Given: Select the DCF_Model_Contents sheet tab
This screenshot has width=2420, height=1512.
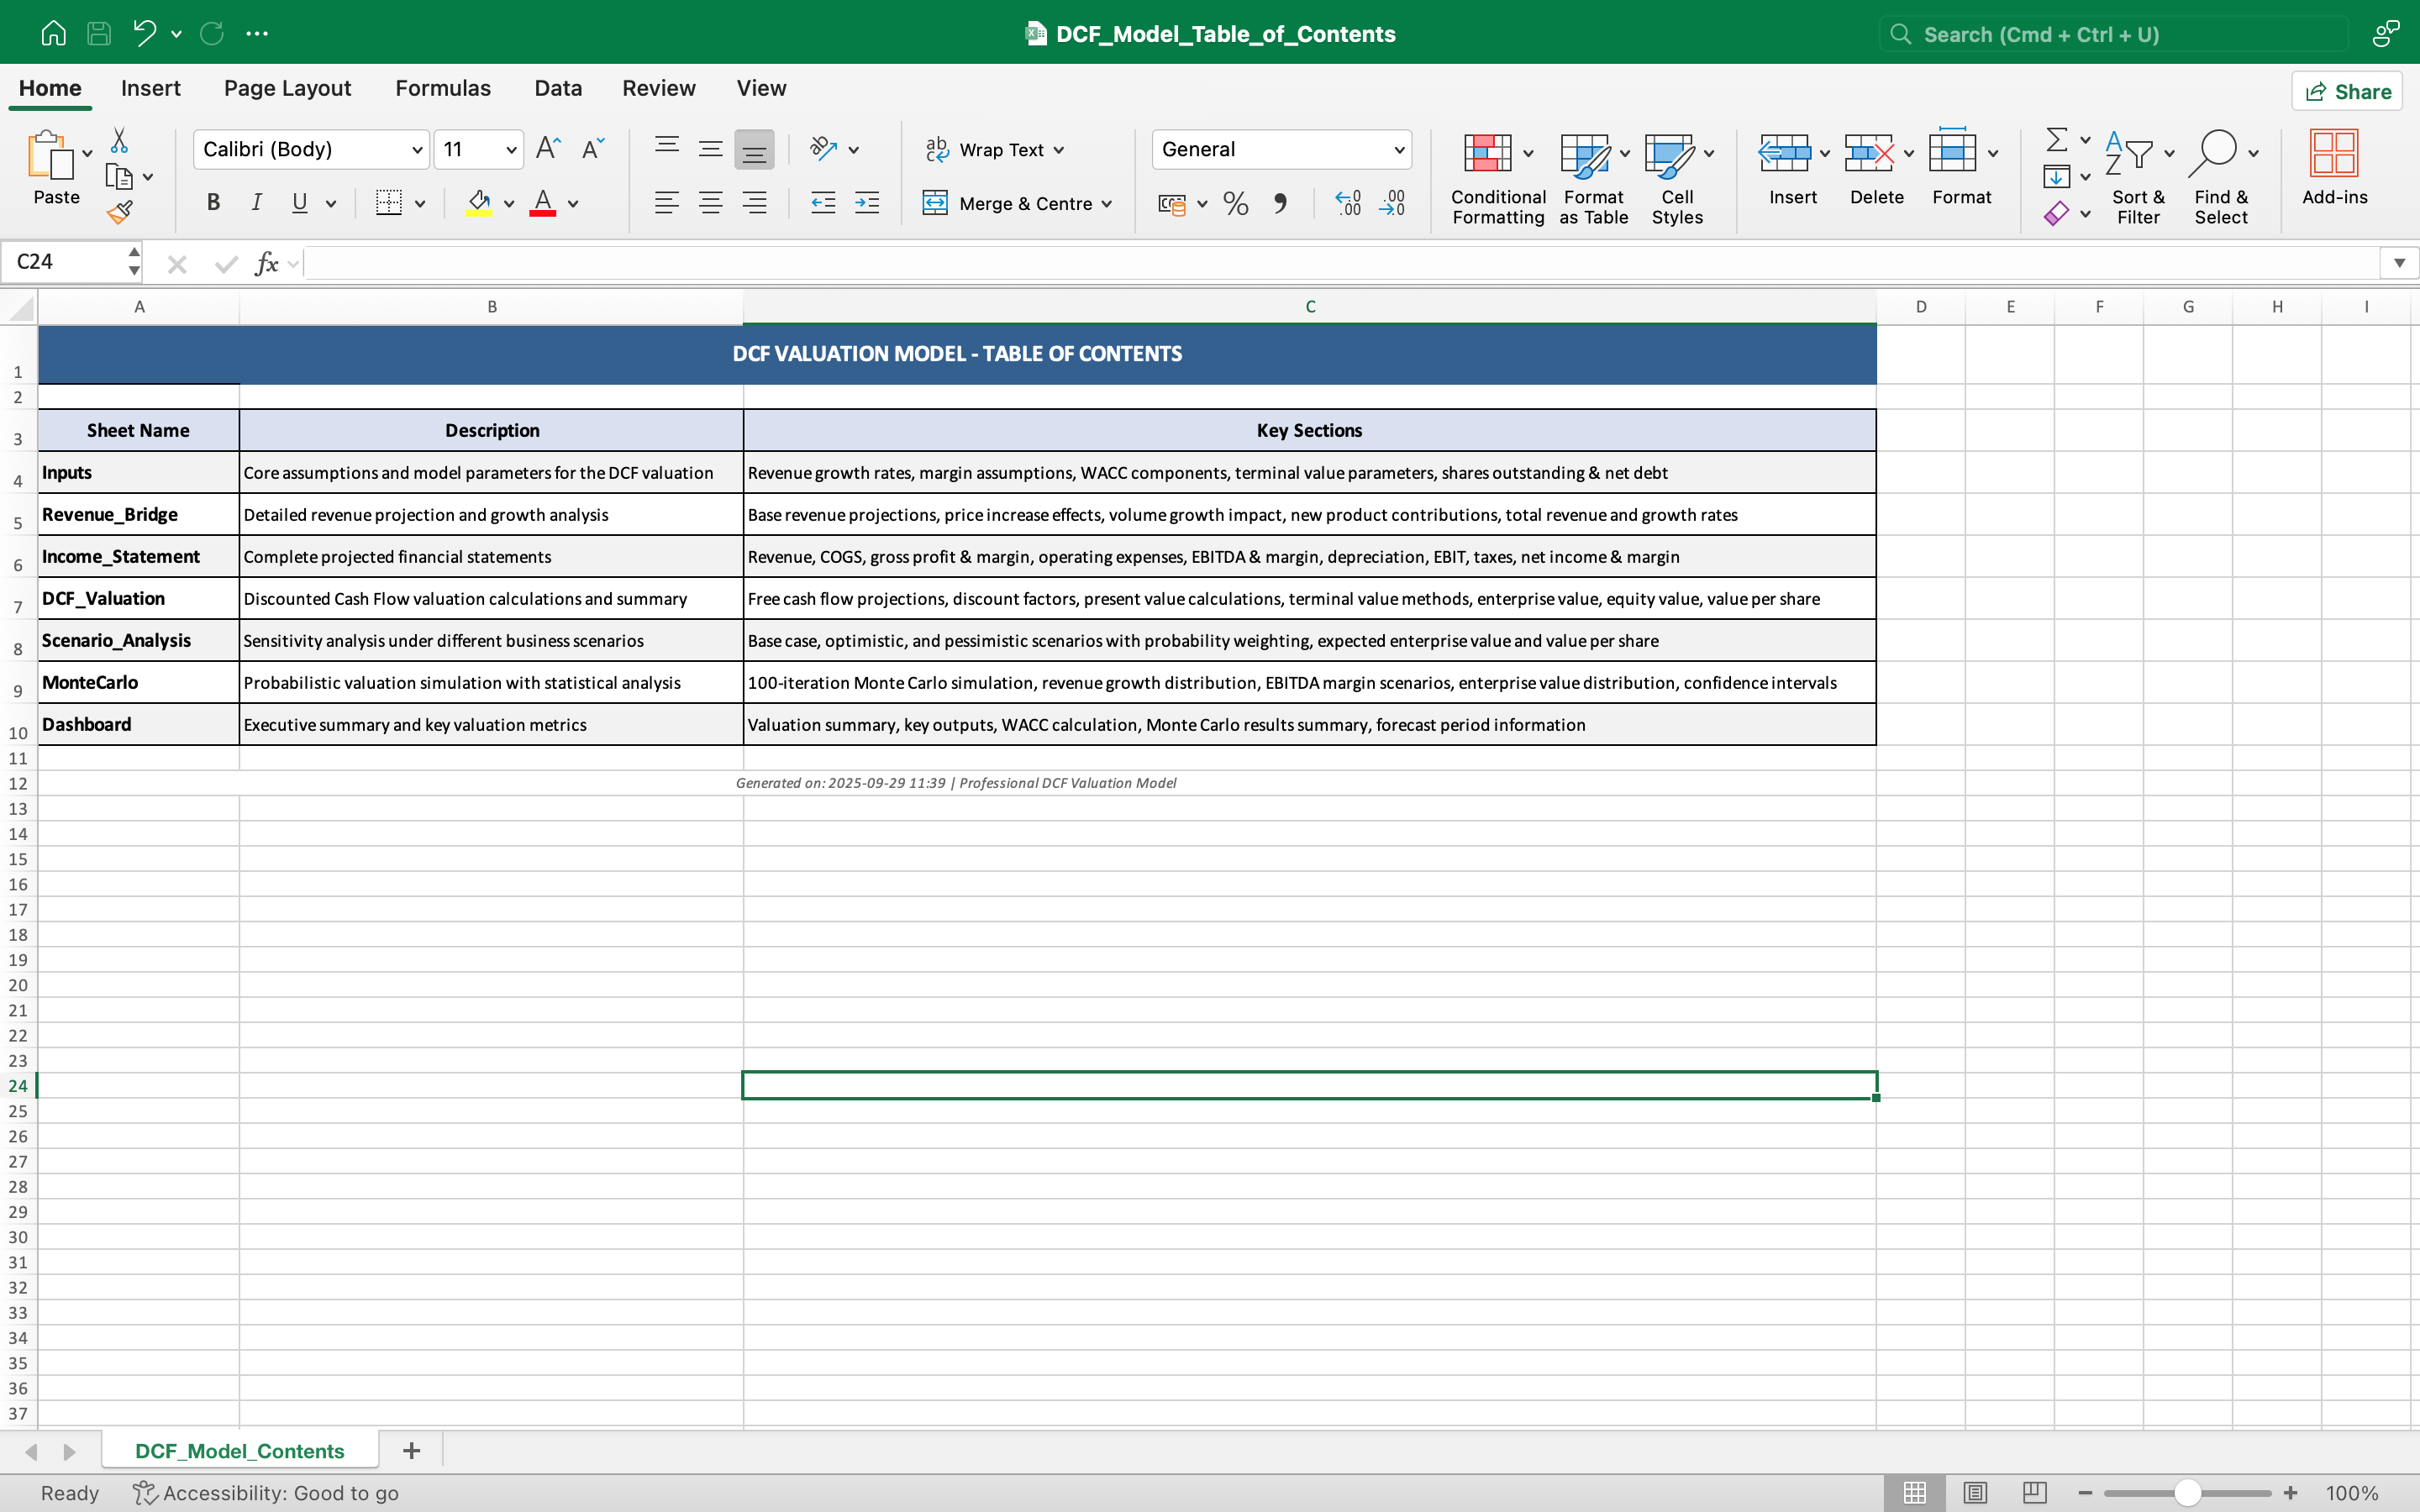Looking at the screenshot, I should (x=240, y=1450).
